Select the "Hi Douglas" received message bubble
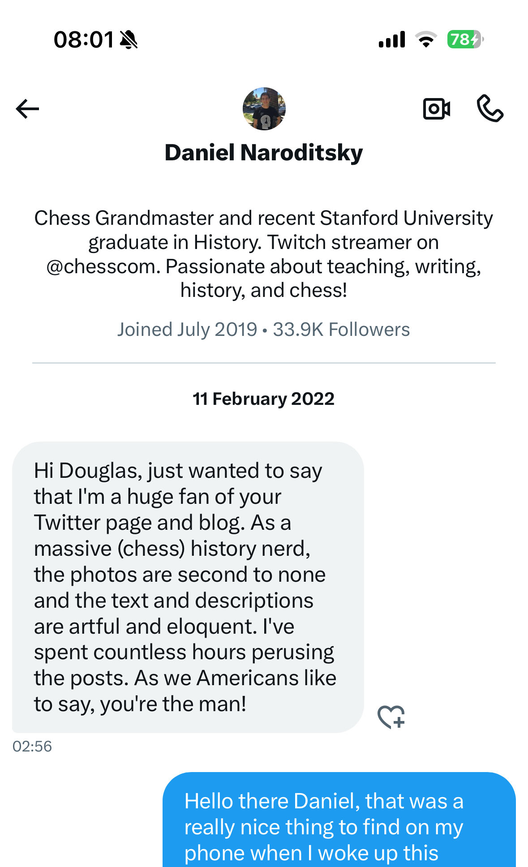Viewport: 528px width, 867px height. coord(188,587)
